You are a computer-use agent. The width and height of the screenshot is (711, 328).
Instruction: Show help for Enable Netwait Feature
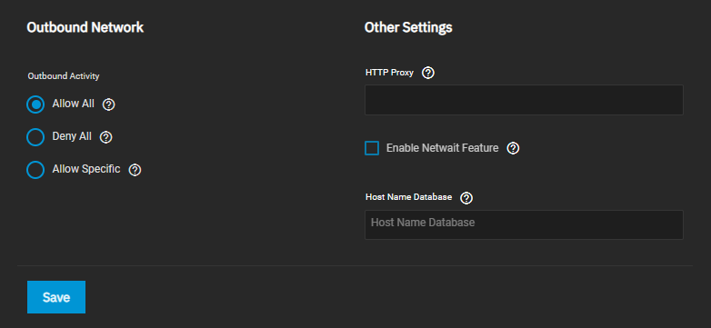click(513, 148)
